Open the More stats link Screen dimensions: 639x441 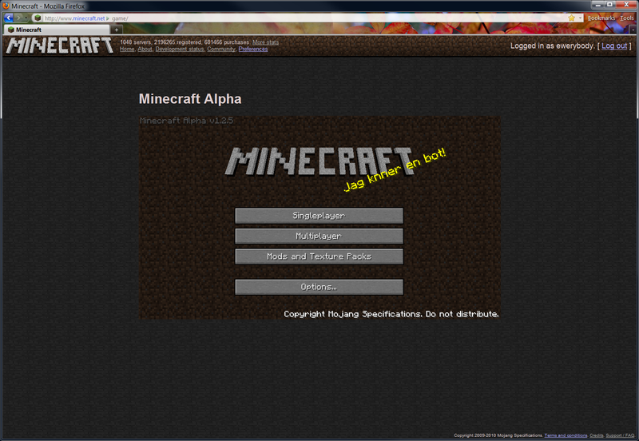[265, 42]
